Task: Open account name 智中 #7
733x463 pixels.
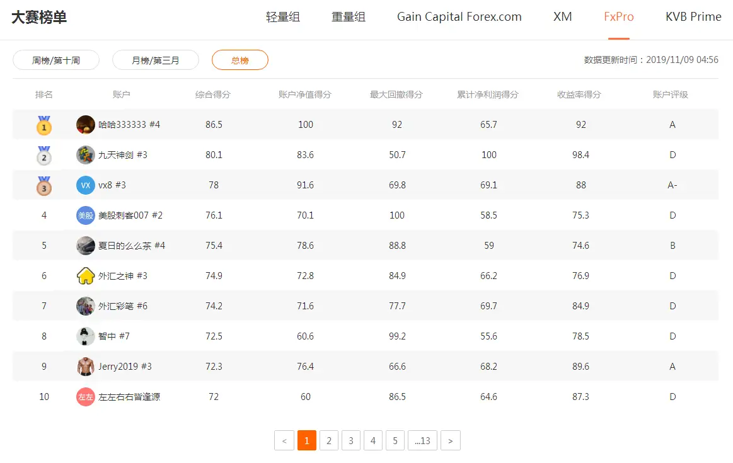Action: click(x=113, y=336)
